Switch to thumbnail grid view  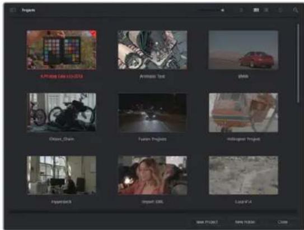[256, 10]
